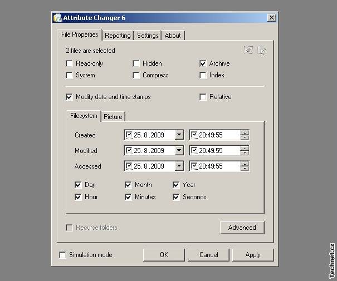
Task: Uncheck the Archive attribute
Action: (203, 63)
